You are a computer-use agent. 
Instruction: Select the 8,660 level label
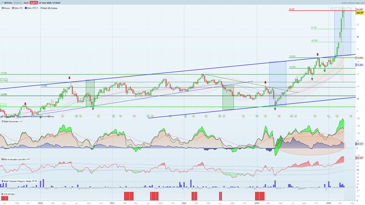coord(3,105)
